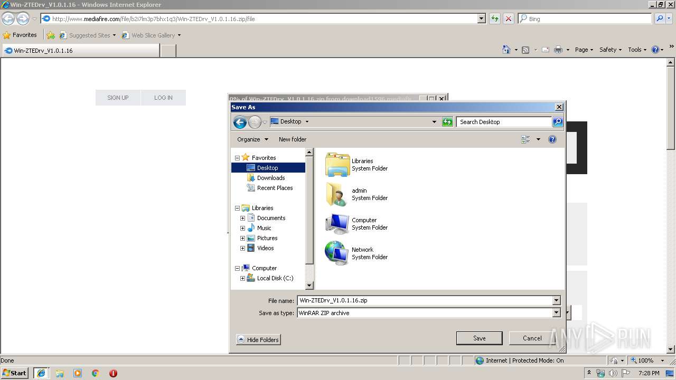The image size is (676, 380).
Task: Click the Save button
Action: 479,338
